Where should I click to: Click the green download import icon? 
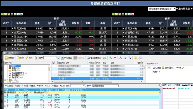[x=110, y=58]
